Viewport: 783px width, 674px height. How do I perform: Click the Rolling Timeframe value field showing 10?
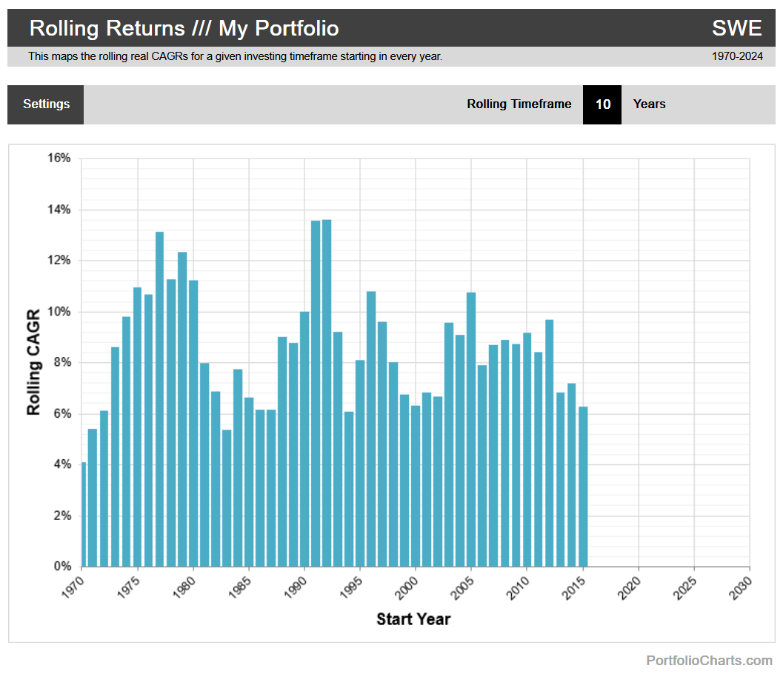coord(602,104)
